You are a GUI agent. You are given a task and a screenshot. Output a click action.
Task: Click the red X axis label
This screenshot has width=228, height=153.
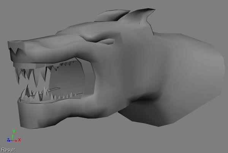[19, 140]
